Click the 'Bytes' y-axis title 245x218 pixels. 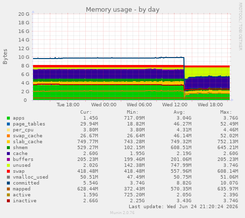tap(5, 57)
